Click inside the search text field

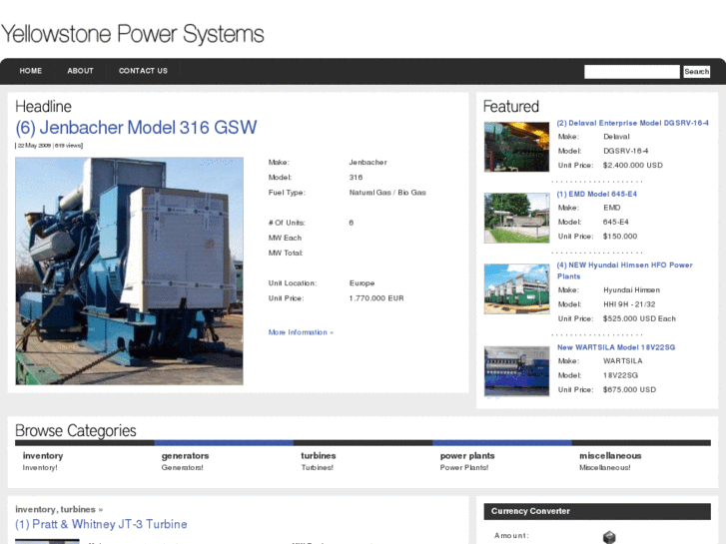631,72
